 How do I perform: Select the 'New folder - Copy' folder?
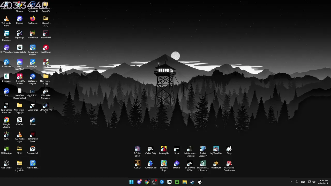pos(46,79)
